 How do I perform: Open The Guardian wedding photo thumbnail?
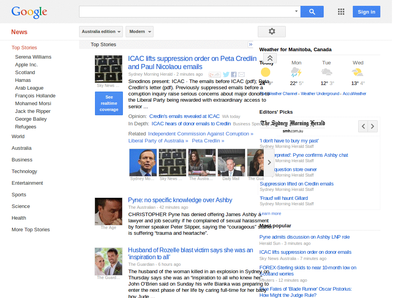coord(109,262)
